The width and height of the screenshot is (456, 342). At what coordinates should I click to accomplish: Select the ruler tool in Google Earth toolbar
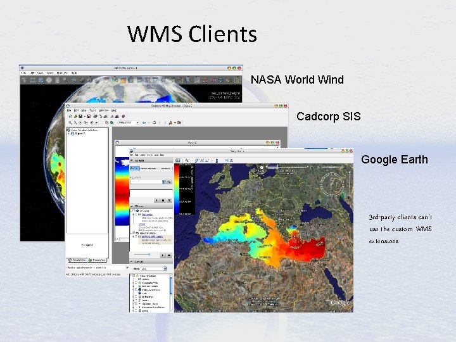tap(217, 160)
